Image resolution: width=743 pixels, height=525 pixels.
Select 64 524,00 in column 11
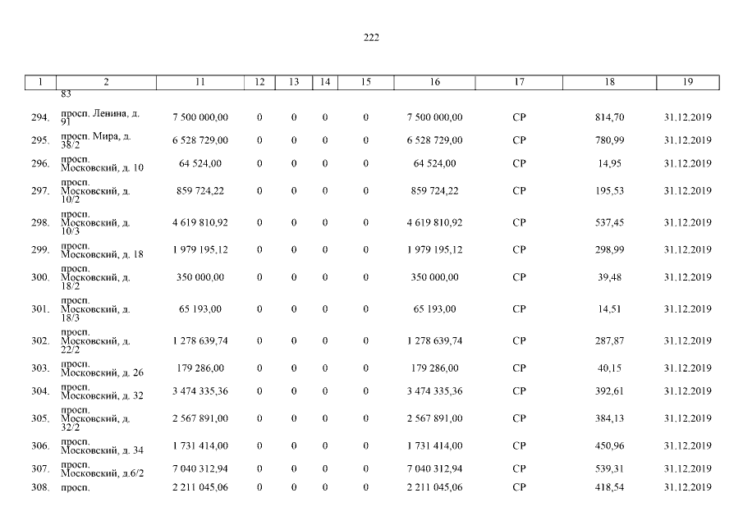tap(200, 163)
